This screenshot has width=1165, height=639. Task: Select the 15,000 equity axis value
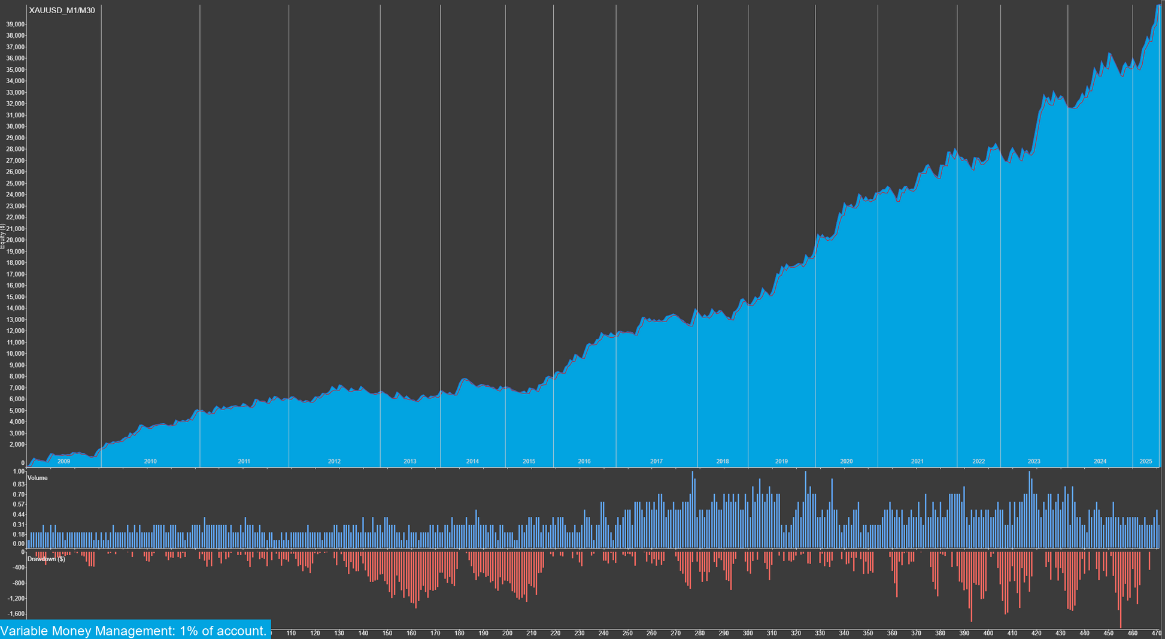tap(16, 297)
